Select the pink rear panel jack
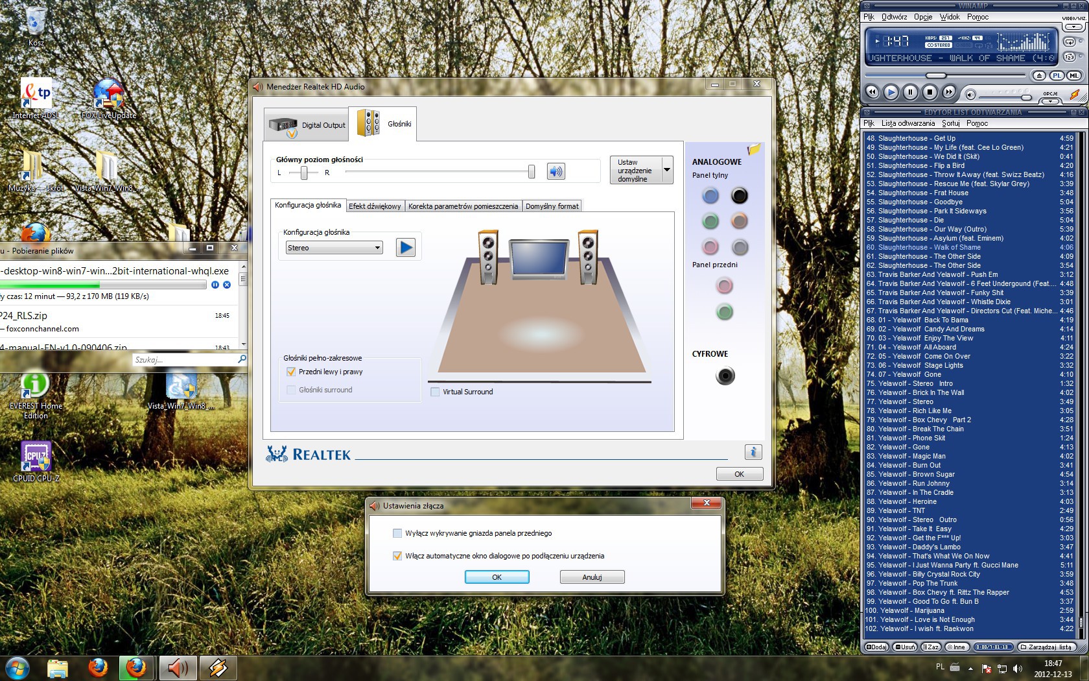This screenshot has width=1089, height=681. pyautogui.click(x=710, y=247)
